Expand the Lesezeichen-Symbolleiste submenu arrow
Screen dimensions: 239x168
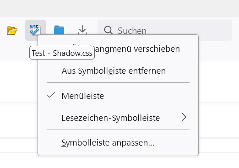click(184, 117)
